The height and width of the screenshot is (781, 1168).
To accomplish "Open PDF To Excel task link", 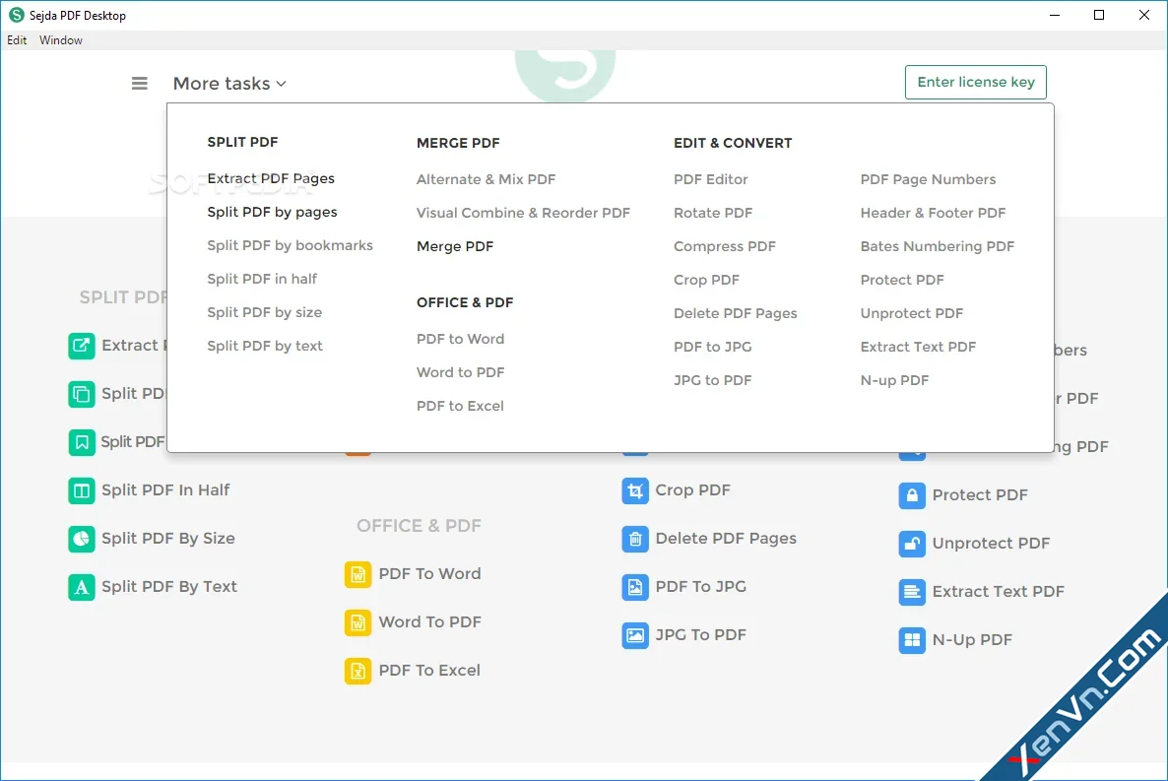I will click(429, 671).
